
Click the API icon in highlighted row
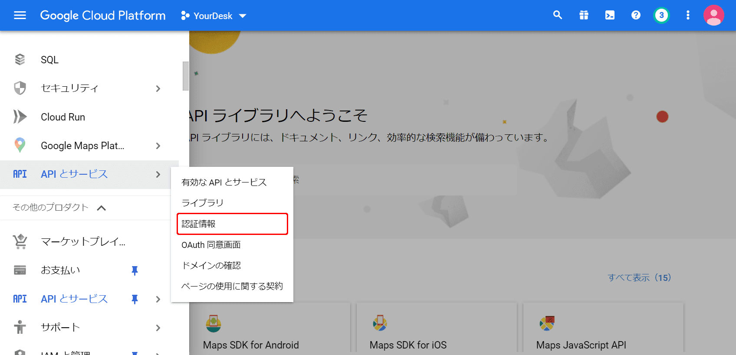20,174
